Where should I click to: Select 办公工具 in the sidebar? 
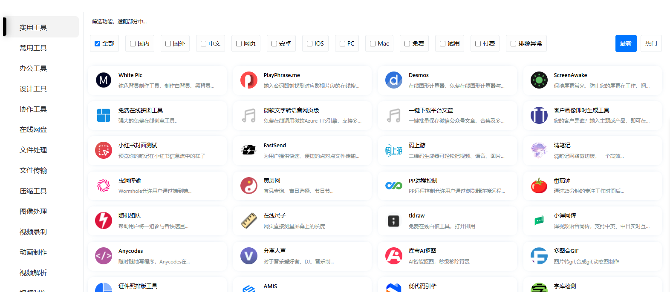click(x=33, y=68)
